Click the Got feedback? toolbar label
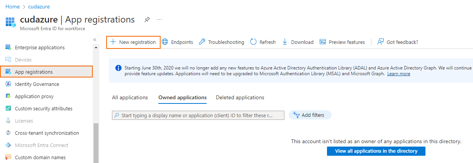This screenshot has height=163, width=473. 402,42
